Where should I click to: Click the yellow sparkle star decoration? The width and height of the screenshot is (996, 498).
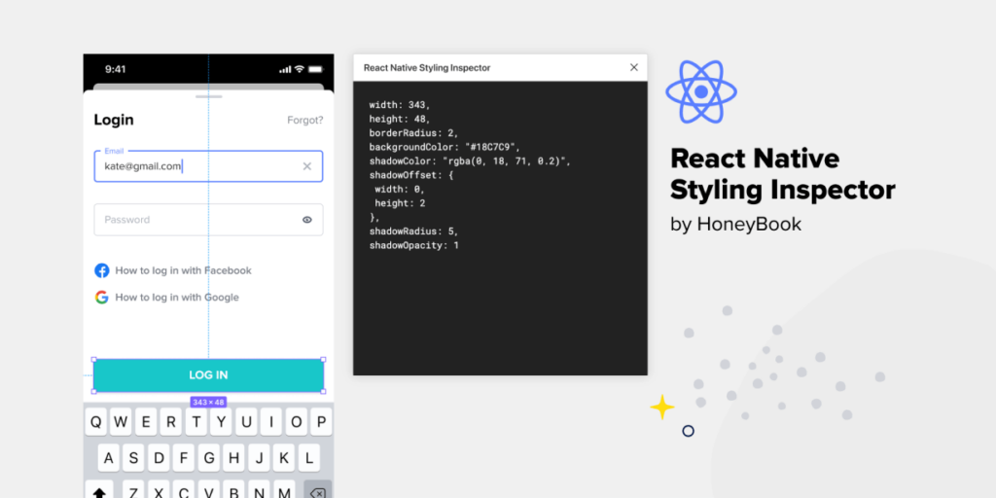(x=661, y=408)
